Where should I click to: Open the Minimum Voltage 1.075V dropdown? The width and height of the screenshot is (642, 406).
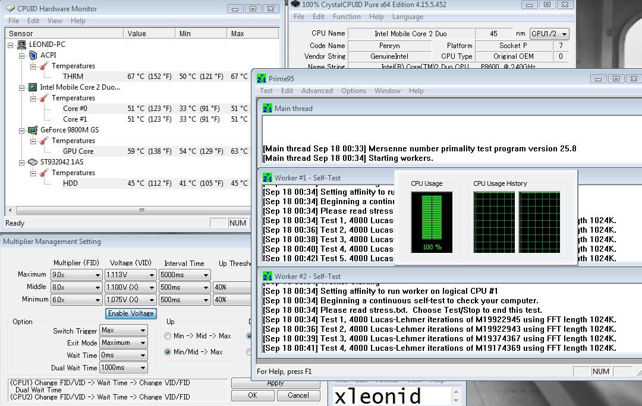click(x=130, y=300)
